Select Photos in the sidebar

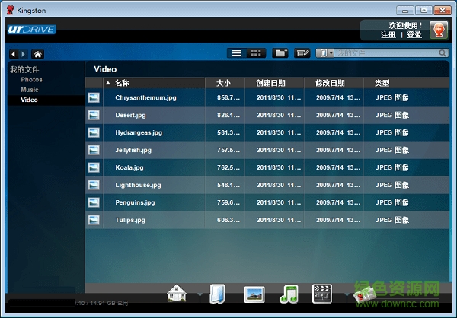point(31,80)
